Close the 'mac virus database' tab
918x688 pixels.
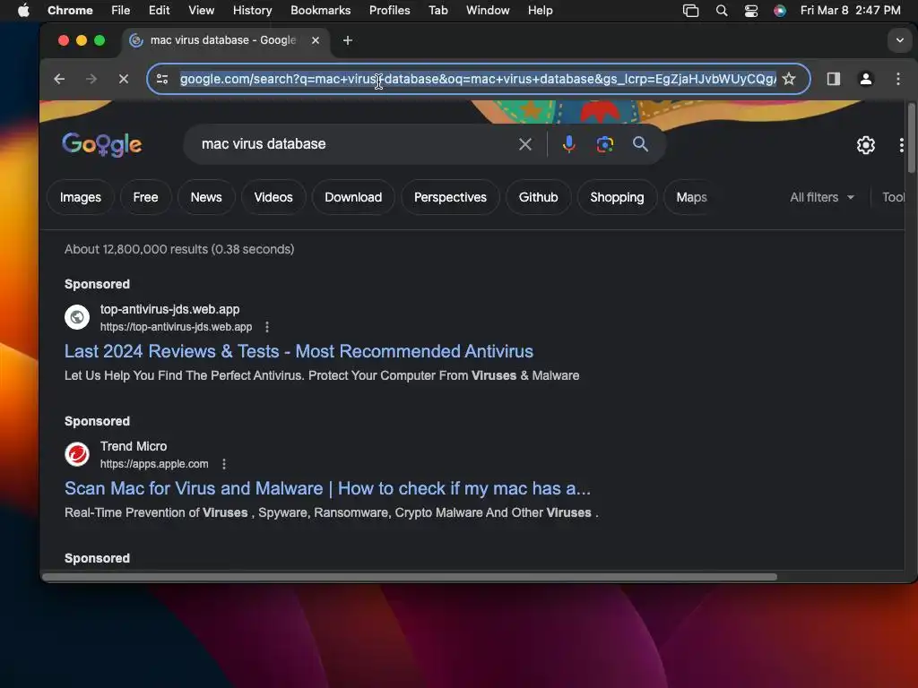[316, 40]
